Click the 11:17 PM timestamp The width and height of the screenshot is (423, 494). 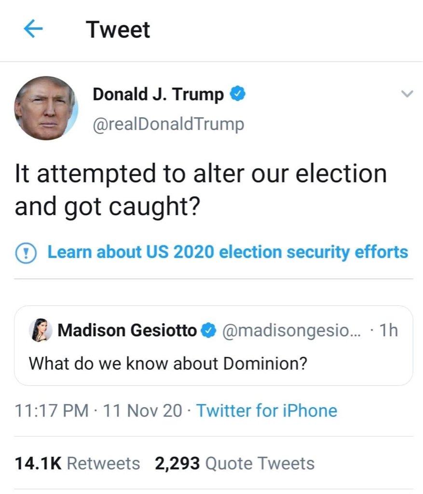coord(52,411)
